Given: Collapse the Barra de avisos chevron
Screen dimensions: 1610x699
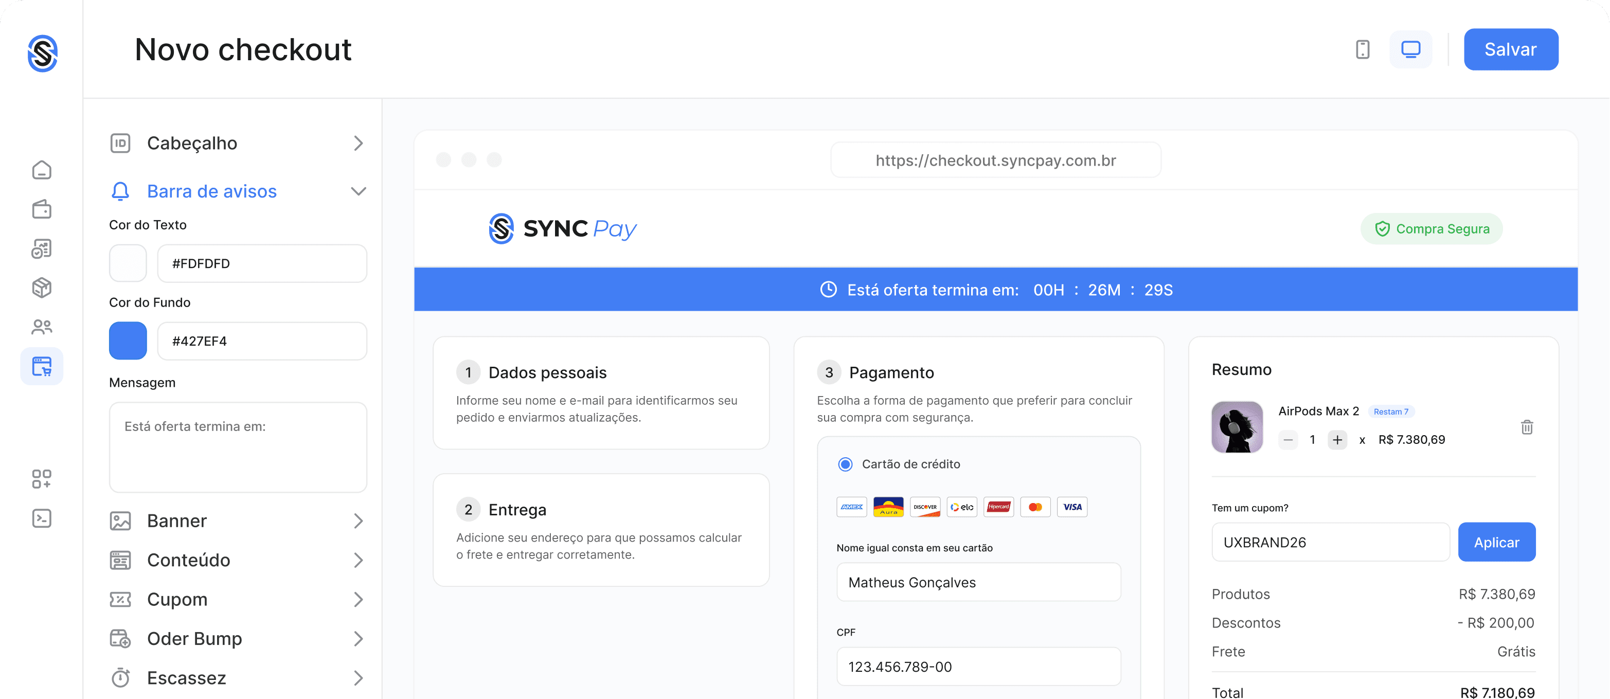Looking at the screenshot, I should (358, 191).
